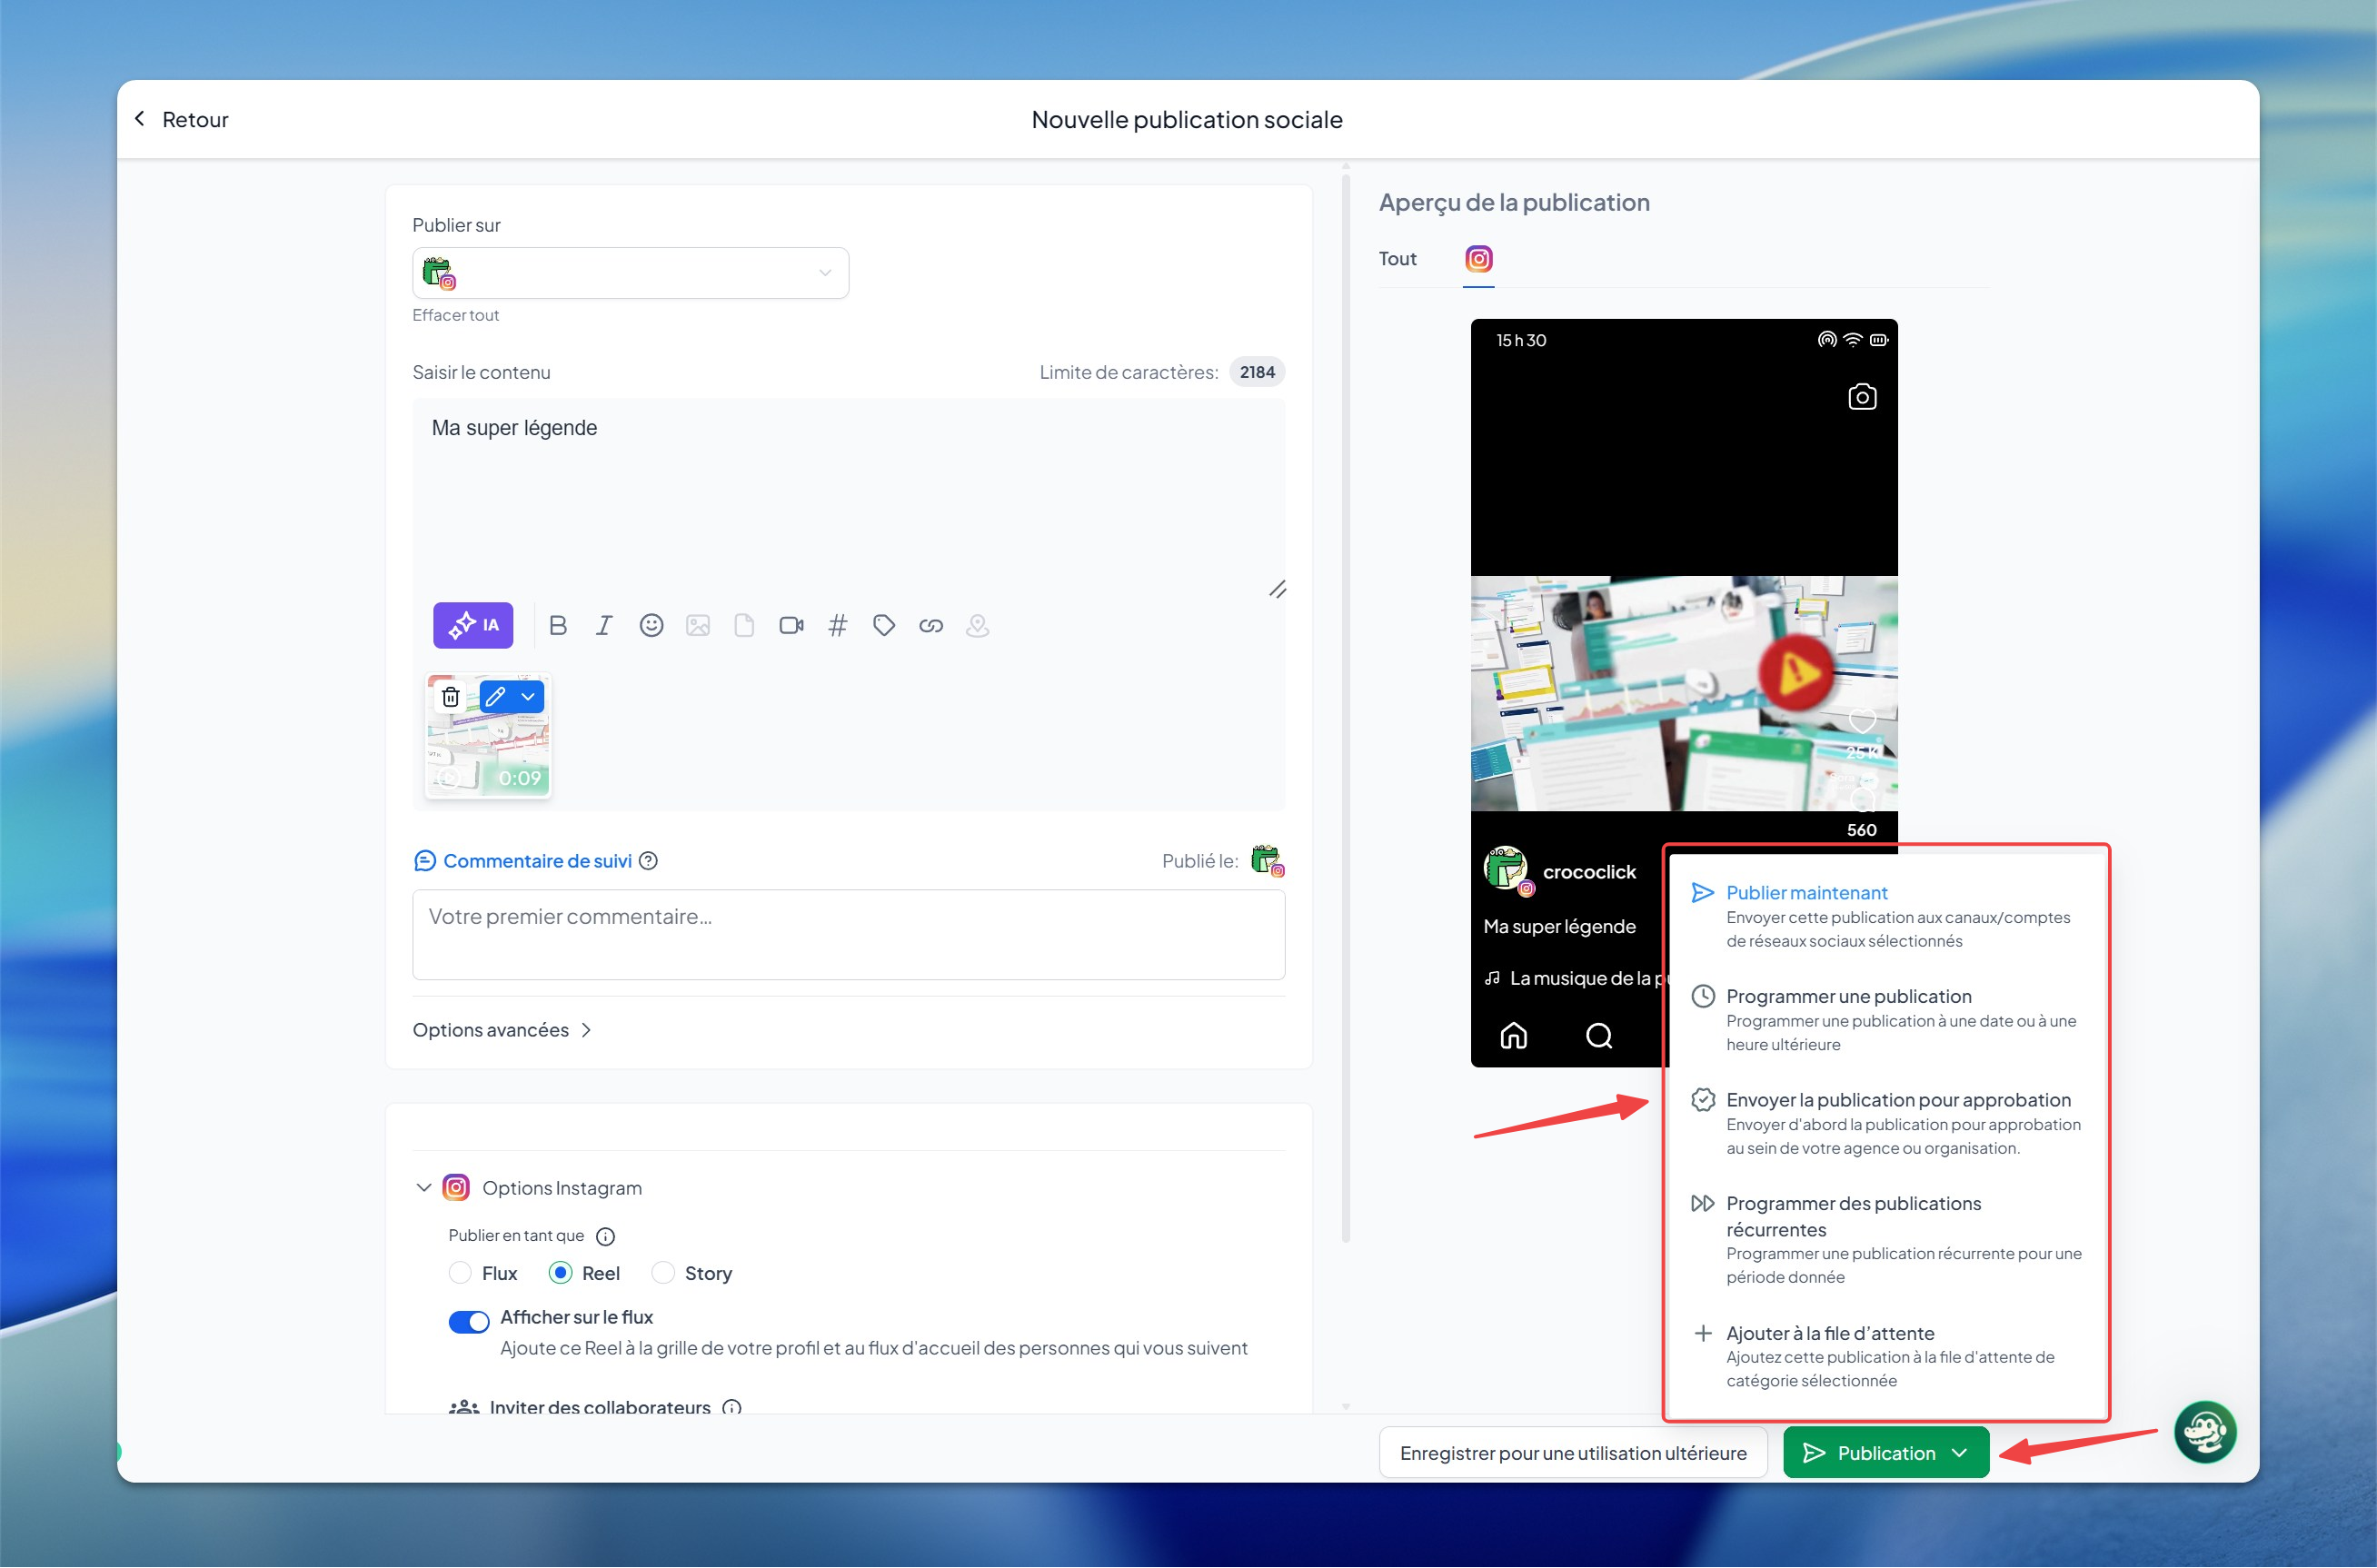Toggle bold formatting in content editor
This screenshot has height=1568, width=2377.
click(x=558, y=625)
